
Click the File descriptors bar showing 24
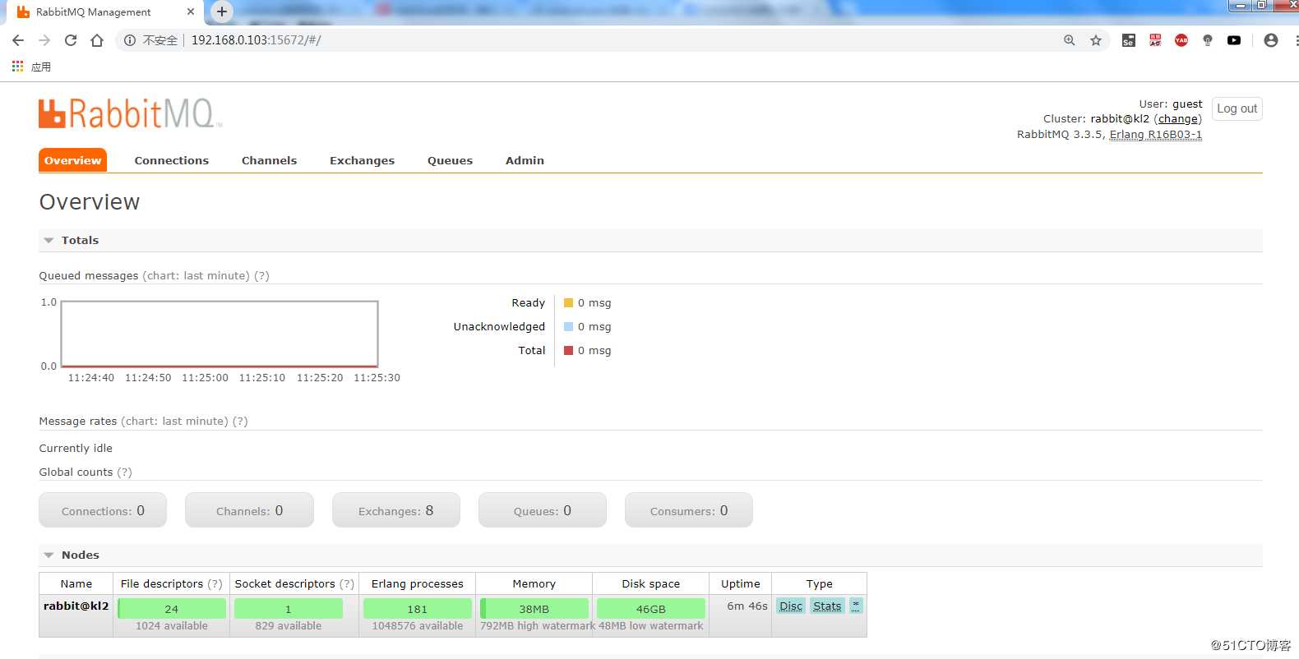pyautogui.click(x=172, y=609)
